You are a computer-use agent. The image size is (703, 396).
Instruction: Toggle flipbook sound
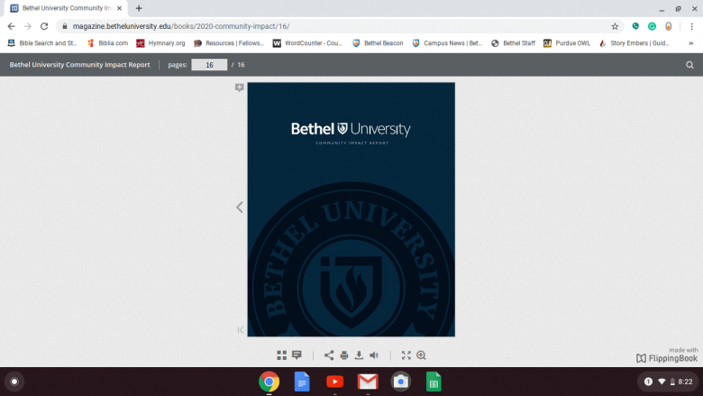click(x=374, y=355)
